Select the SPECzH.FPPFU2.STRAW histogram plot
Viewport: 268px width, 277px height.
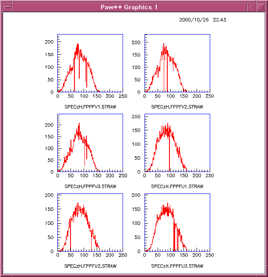tap(90, 222)
